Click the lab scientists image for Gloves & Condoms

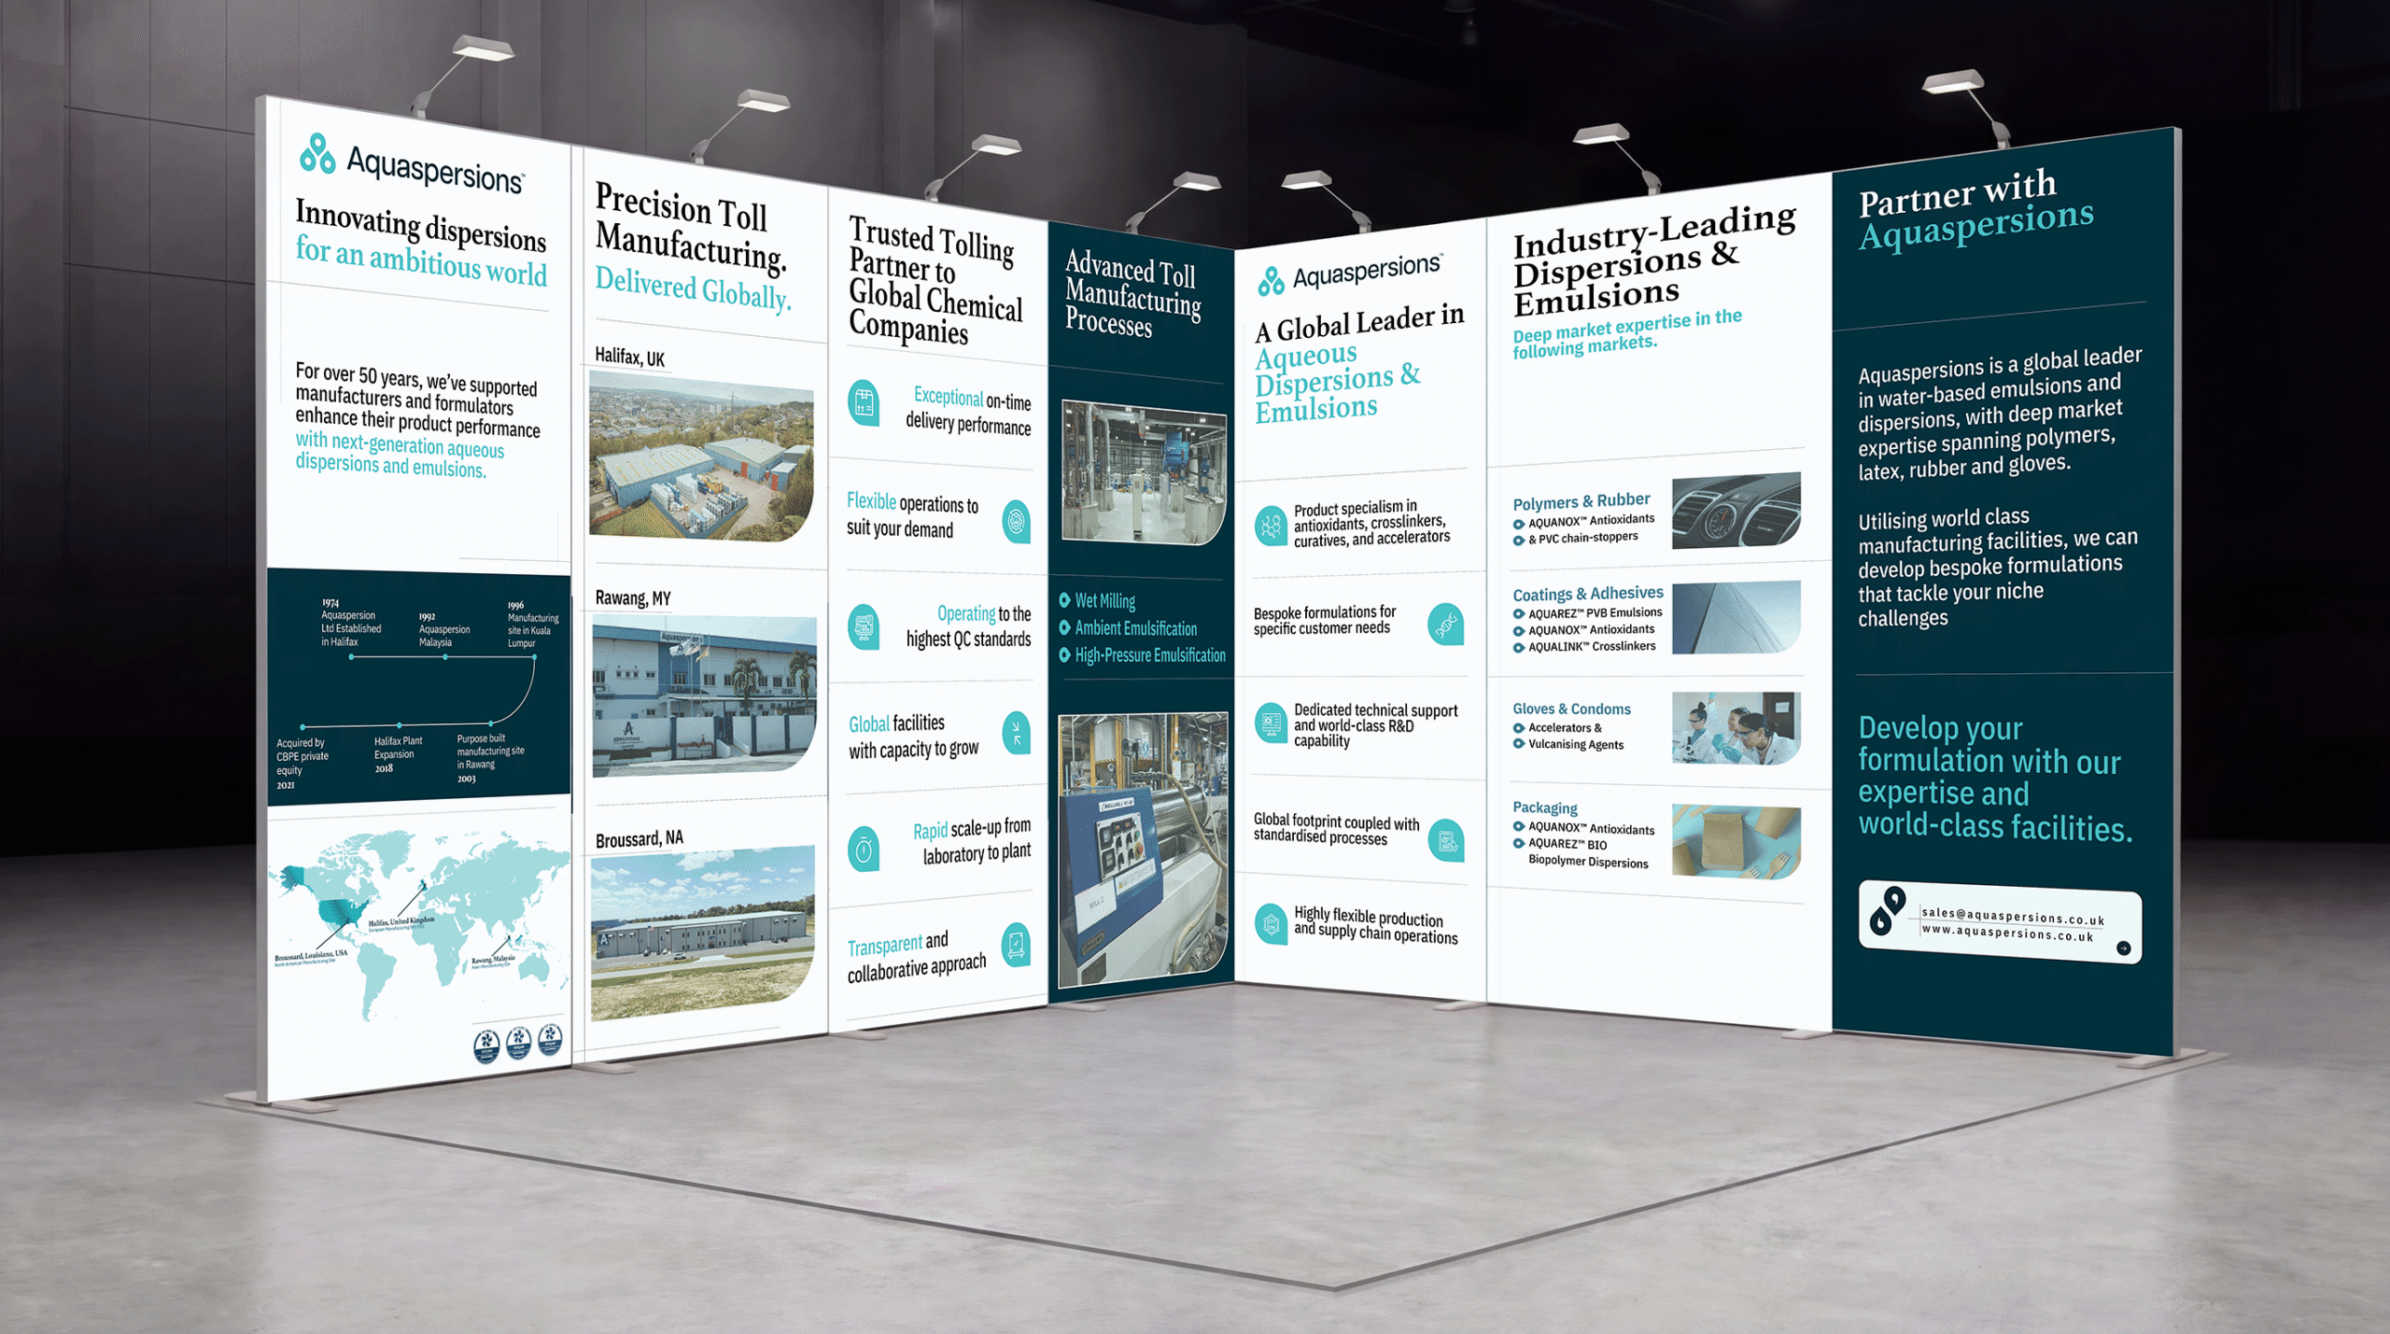(1736, 728)
